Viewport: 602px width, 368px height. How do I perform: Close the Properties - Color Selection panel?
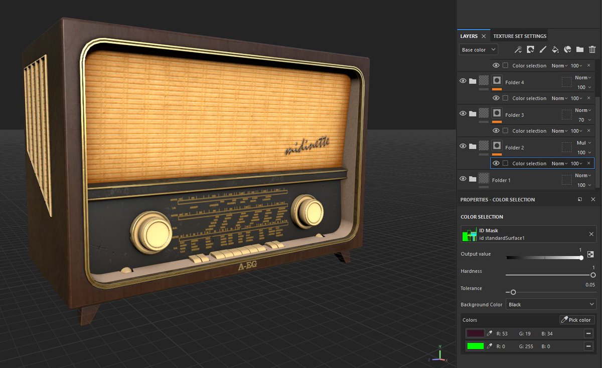tap(593, 199)
